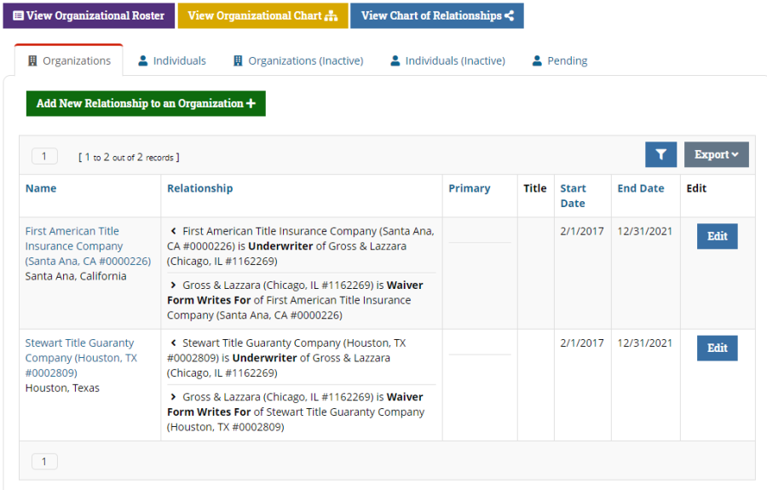Sort by Start Date column header
Image resolution: width=767 pixels, height=490 pixels.
click(574, 196)
